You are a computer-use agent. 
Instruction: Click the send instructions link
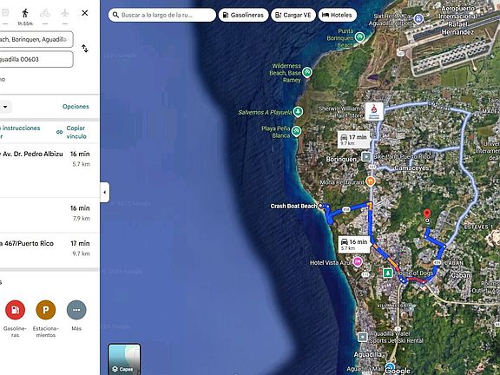tap(20, 132)
